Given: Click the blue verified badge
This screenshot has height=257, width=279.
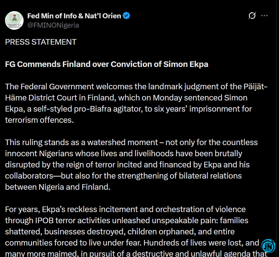Looking at the screenshot, I should coord(126,16).
